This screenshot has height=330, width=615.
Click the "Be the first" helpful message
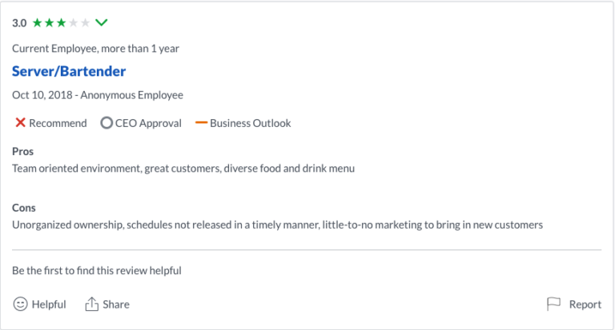(x=97, y=271)
